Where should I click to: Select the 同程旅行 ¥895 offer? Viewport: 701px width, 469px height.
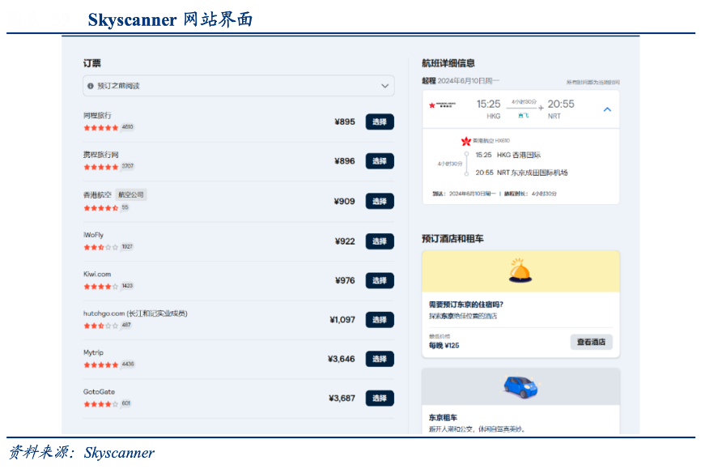380,122
